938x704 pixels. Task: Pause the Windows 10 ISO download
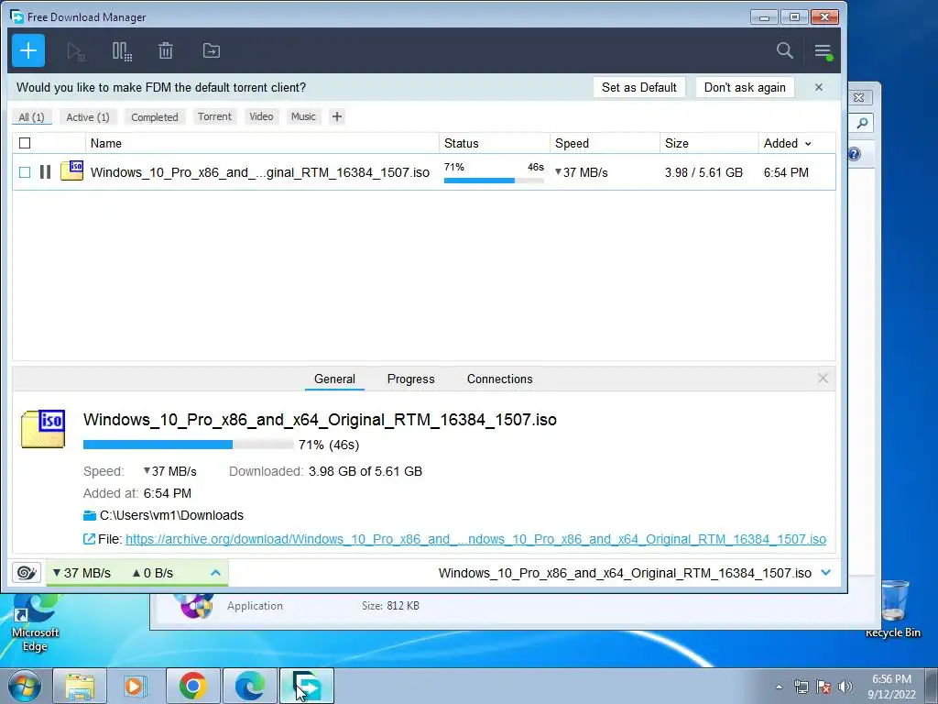(x=45, y=172)
